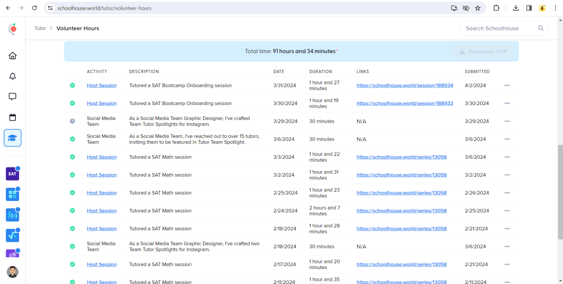Select the graduation cap tutor icon

pyautogui.click(x=13, y=138)
